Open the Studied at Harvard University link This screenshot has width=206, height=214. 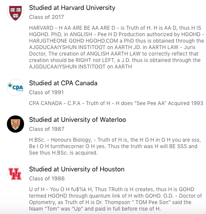[x=72, y=8]
